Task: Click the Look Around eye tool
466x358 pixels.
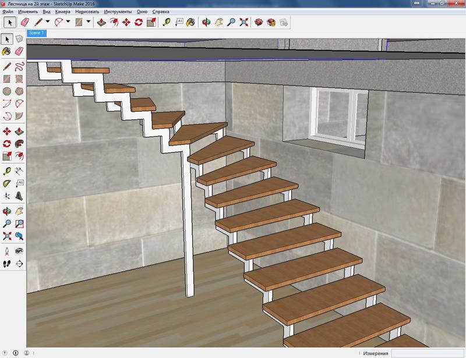Action: (19, 250)
